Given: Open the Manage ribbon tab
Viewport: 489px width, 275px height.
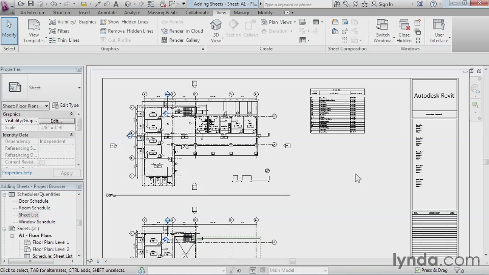Looking at the screenshot, I should (x=242, y=13).
